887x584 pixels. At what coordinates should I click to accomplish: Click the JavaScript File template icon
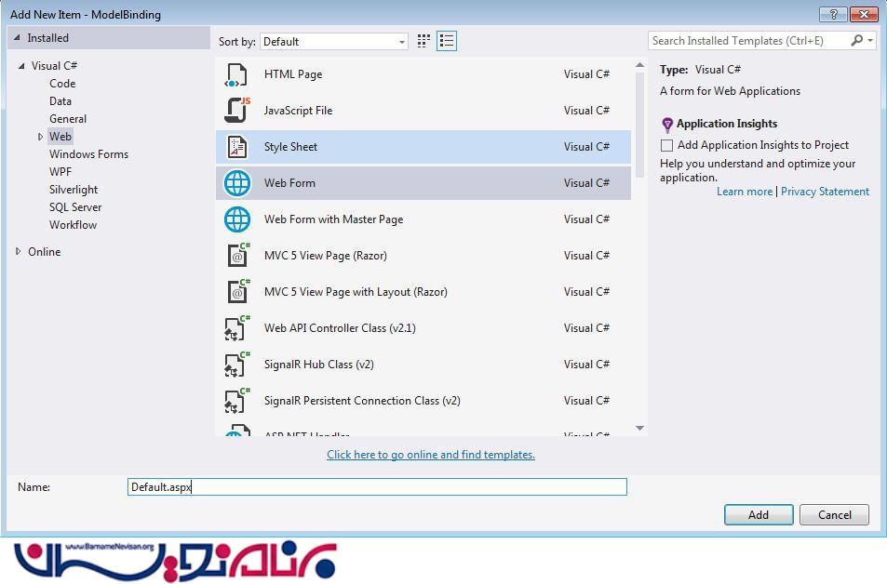point(237,111)
